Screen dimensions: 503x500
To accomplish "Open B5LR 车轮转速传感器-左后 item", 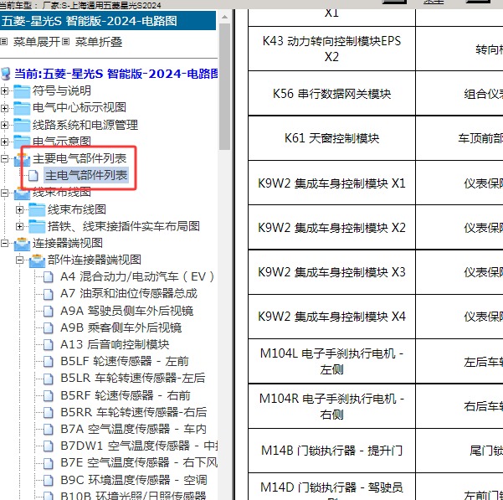I will (133, 378).
